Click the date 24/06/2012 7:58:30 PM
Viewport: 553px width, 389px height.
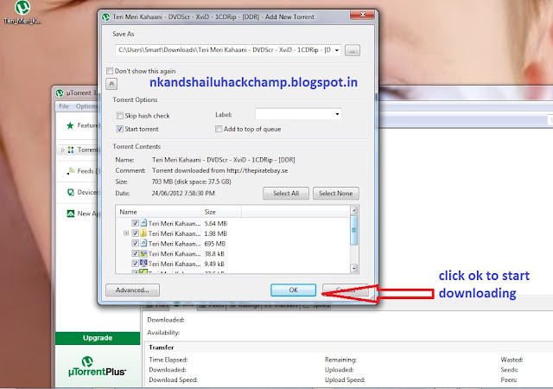(183, 194)
